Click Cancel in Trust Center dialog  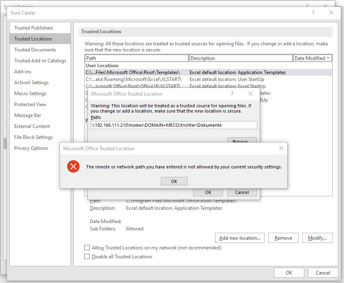coord(323,273)
